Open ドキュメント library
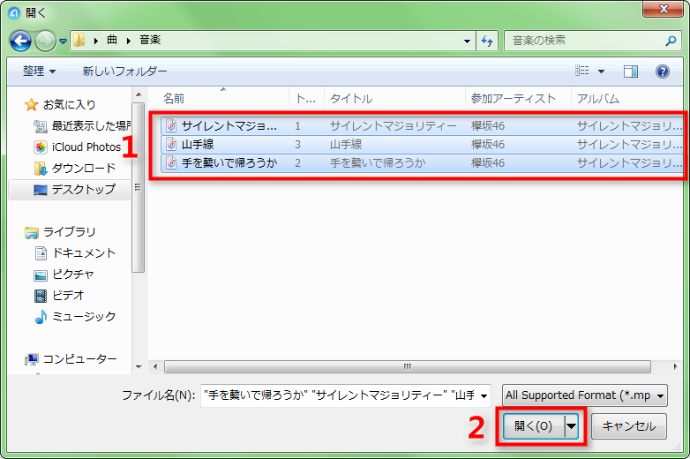Image resolution: width=690 pixels, height=459 pixels. (x=84, y=252)
